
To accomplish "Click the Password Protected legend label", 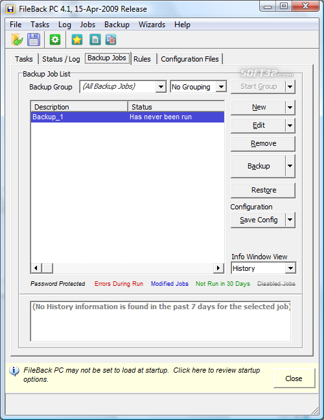I will [x=58, y=284].
